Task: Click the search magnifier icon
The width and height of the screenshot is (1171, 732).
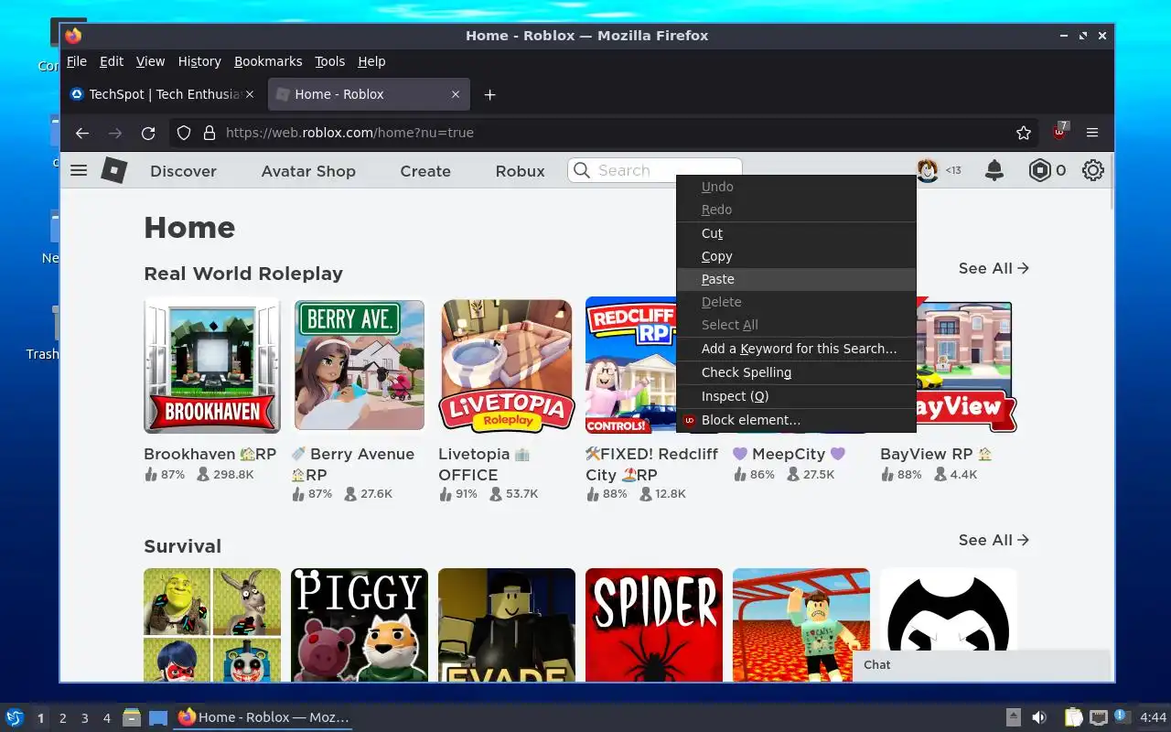Action: pyautogui.click(x=582, y=170)
